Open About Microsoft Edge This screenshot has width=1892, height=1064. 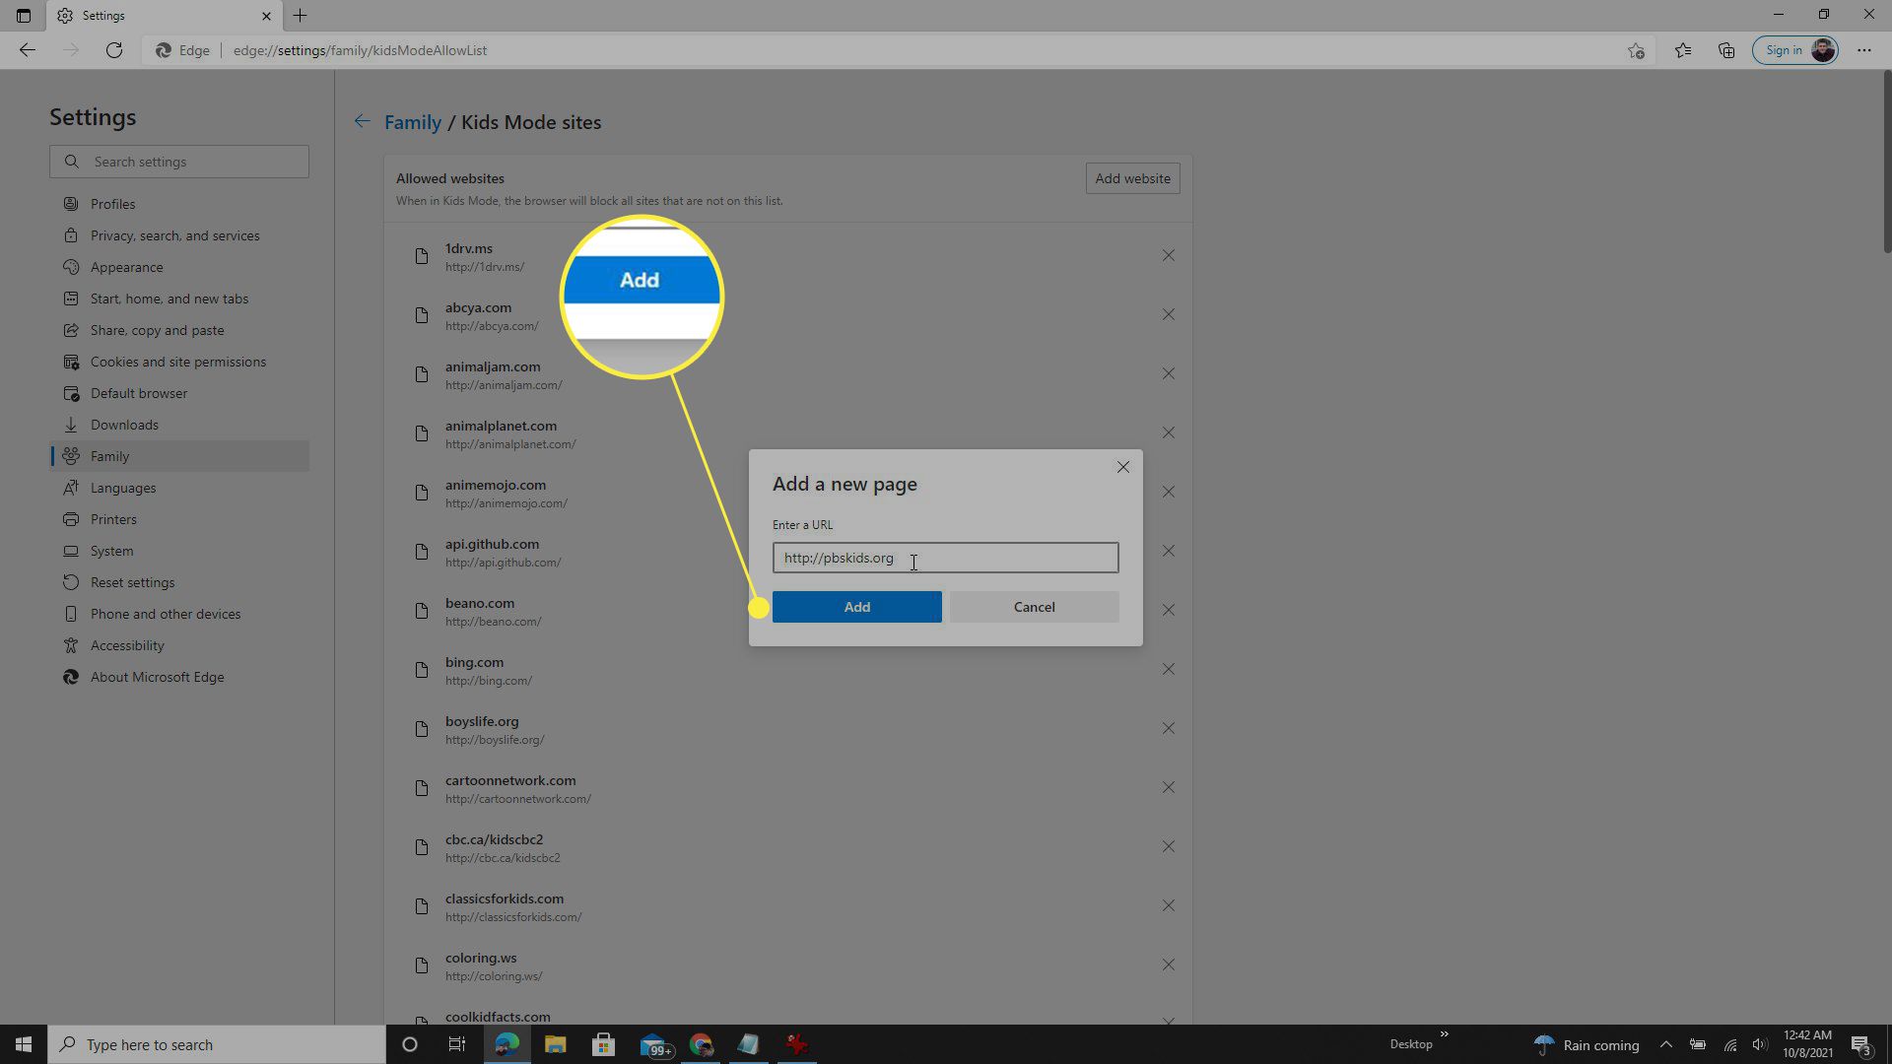click(179, 677)
